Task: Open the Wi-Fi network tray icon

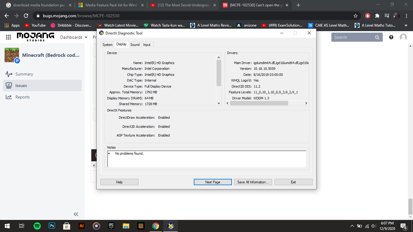Action: pos(367,226)
